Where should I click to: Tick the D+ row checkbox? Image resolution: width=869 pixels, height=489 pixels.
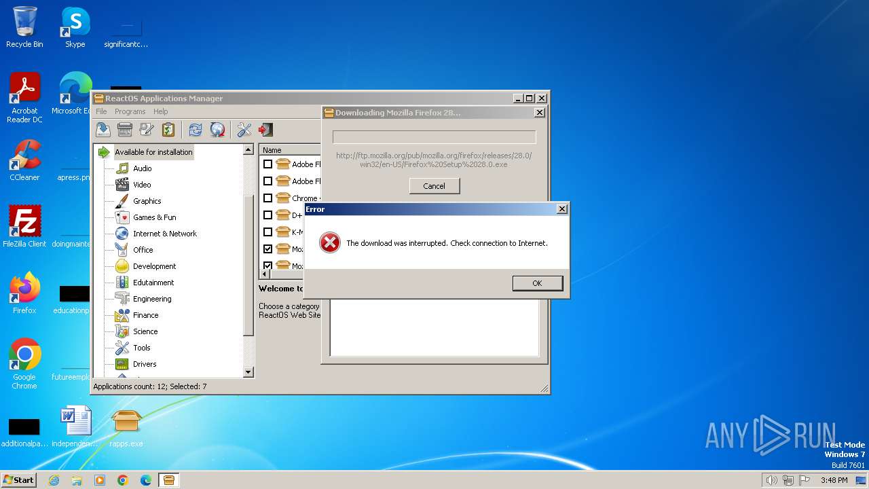click(267, 215)
